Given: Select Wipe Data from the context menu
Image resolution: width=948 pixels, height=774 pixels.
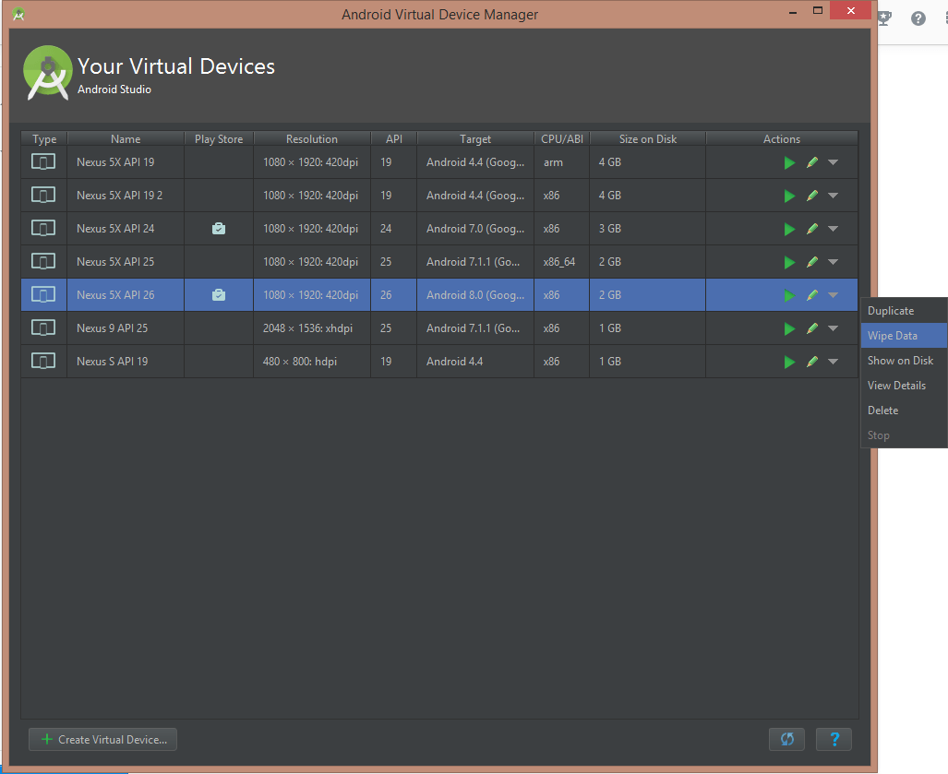Looking at the screenshot, I should click(893, 336).
